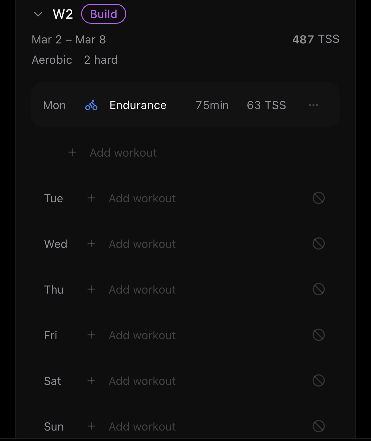Disable Friday with the circle-slash icon

click(x=318, y=335)
